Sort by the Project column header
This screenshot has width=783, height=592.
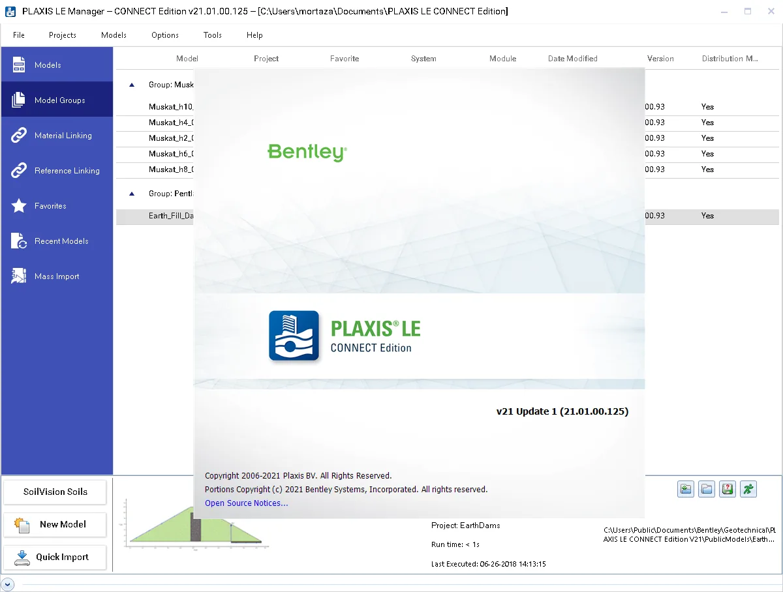click(x=266, y=59)
